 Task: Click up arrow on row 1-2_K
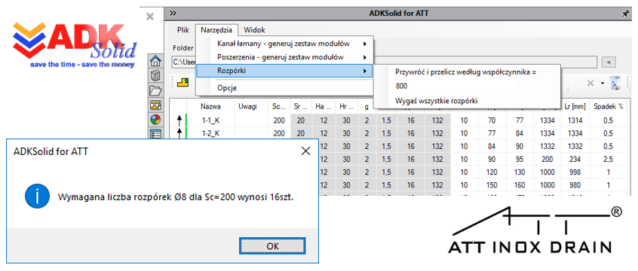coord(179,132)
